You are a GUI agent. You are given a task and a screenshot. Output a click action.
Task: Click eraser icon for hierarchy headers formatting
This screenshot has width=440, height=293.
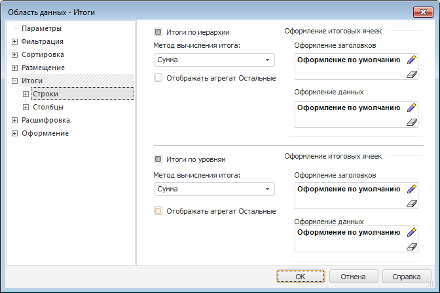(x=411, y=75)
